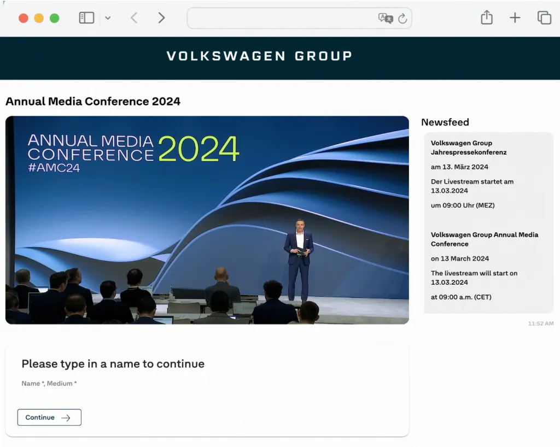The width and height of the screenshot is (560, 447).
Task: Click the Volkswagen Group header logo
Action: [x=259, y=56]
